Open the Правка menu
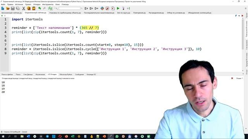248x139 pixels. click(x=10, y=4)
